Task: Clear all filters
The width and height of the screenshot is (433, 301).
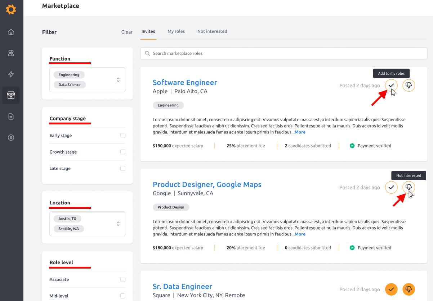Action: click(x=127, y=32)
